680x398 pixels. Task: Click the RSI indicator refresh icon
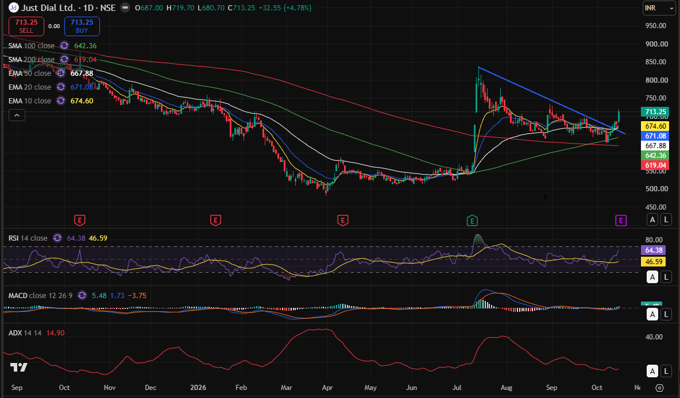(57, 238)
